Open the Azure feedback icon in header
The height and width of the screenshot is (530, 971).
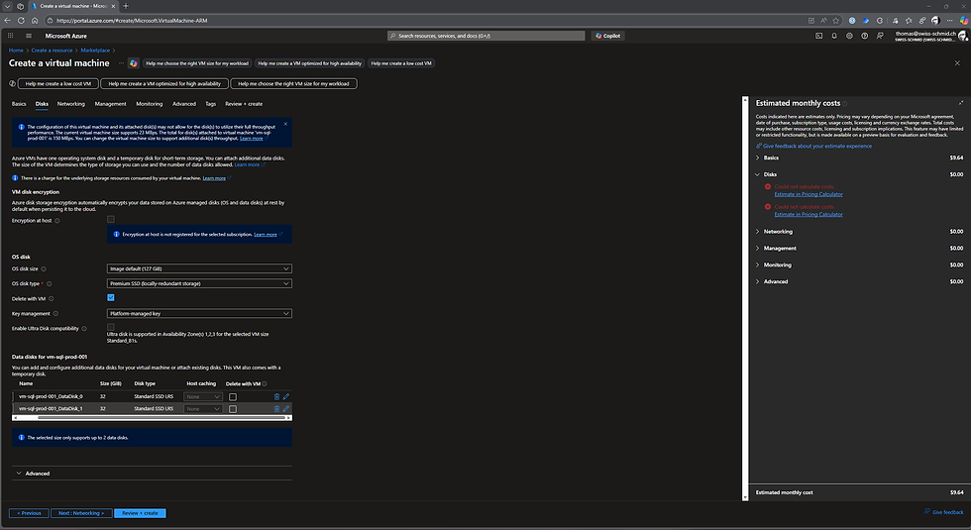coord(880,36)
